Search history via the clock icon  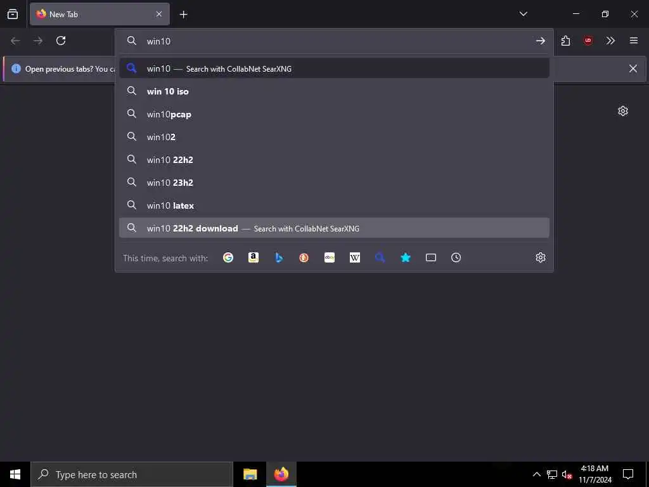(x=456, y=257)
